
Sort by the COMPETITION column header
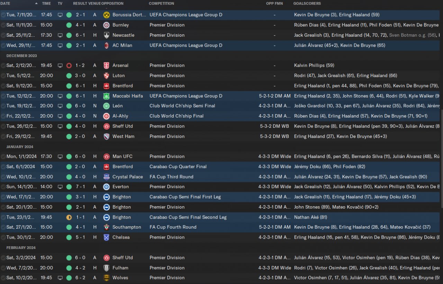[162, 3]
